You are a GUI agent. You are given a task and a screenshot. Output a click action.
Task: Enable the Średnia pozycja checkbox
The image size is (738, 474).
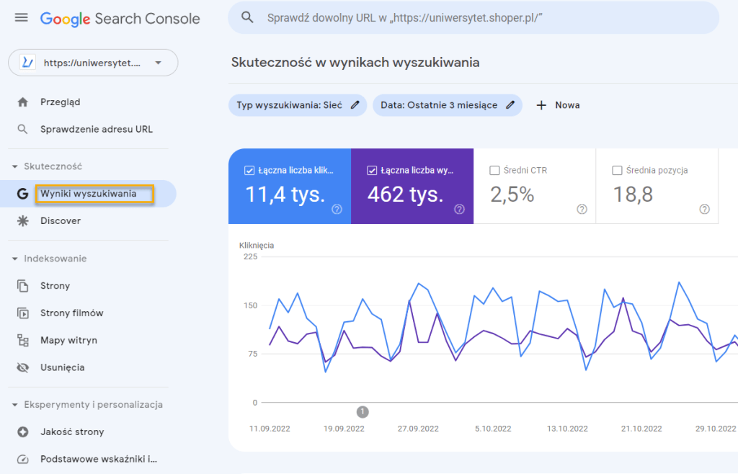617,171
